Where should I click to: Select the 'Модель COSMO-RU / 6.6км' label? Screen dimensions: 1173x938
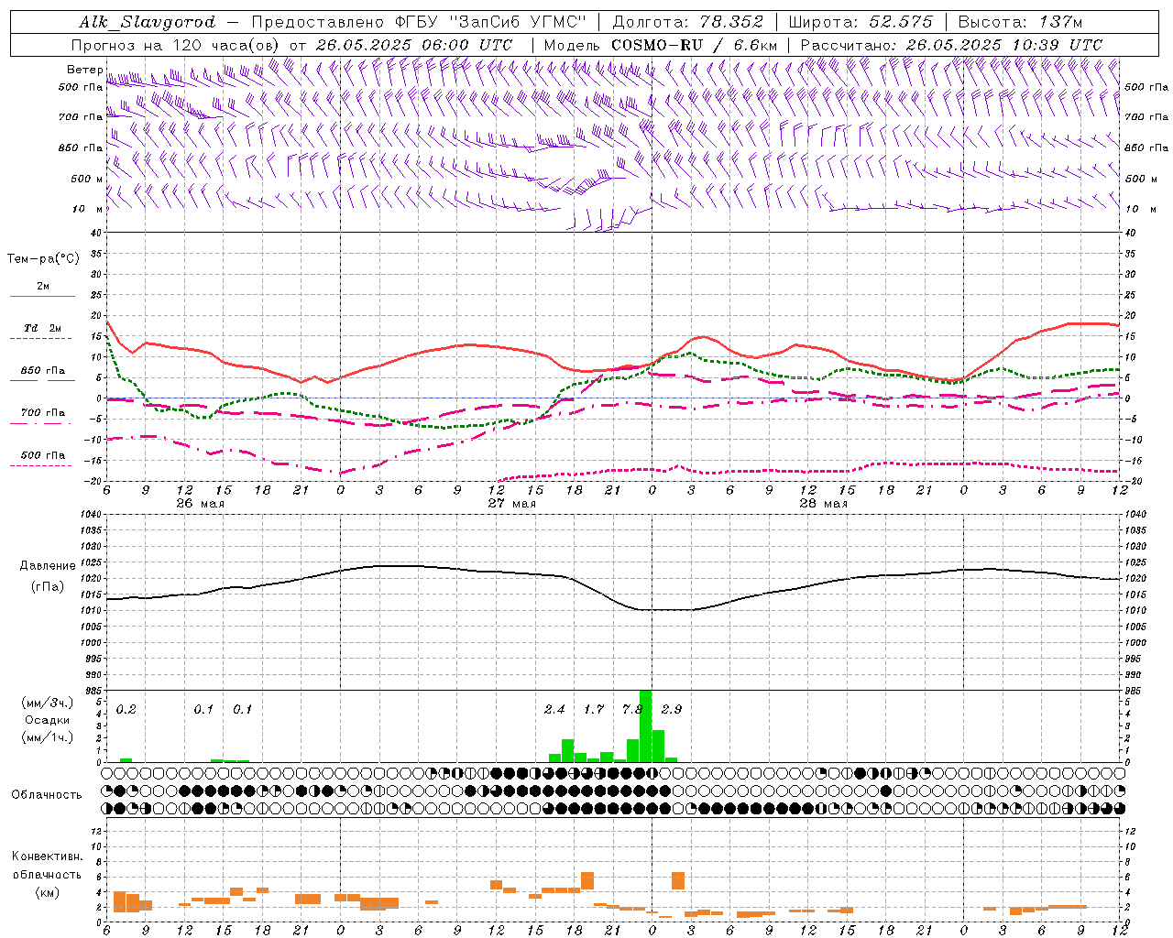click(661, 45)
